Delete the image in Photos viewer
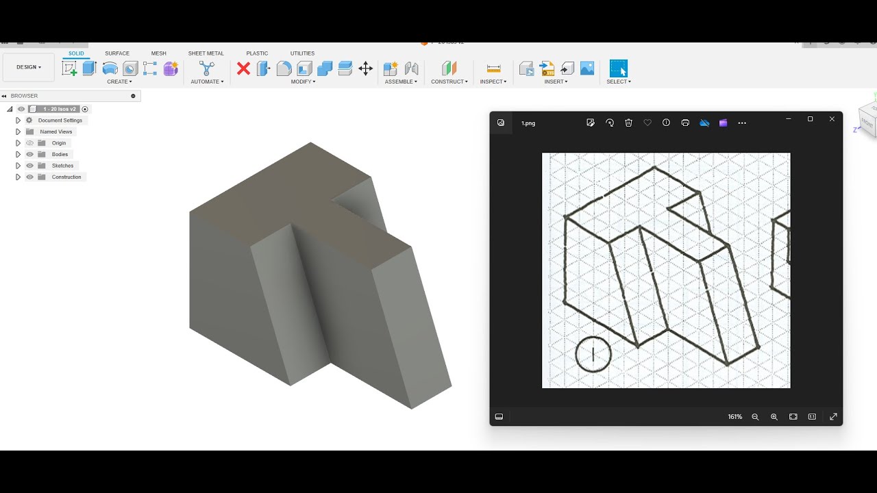Screen dimensions: 877x493 pyautogui.click(x=628, y=123)
